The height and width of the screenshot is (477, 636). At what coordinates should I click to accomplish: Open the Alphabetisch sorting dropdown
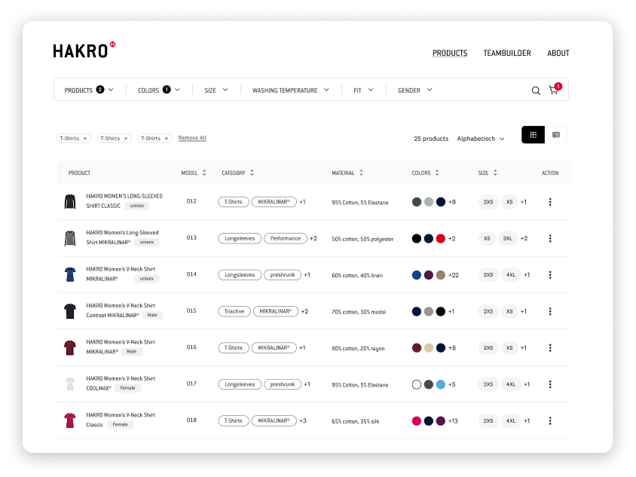[481, 138]
